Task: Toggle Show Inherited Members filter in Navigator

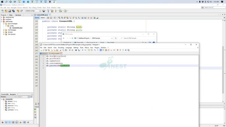Action: pos(2,122)
